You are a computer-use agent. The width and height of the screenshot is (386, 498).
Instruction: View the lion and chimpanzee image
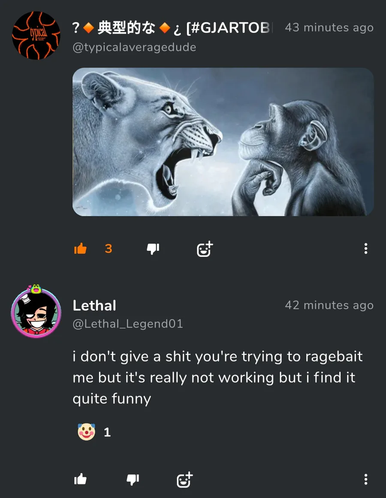(x=223, y=142)
